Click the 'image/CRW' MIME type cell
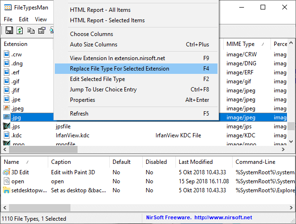The width and height of the screenshot is (296, 224). click(x=242, y=54)
